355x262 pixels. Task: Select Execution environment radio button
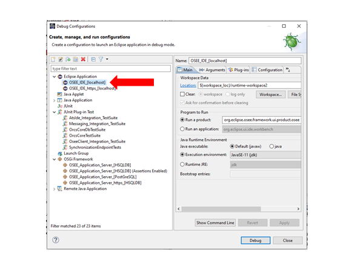point(182,155)
